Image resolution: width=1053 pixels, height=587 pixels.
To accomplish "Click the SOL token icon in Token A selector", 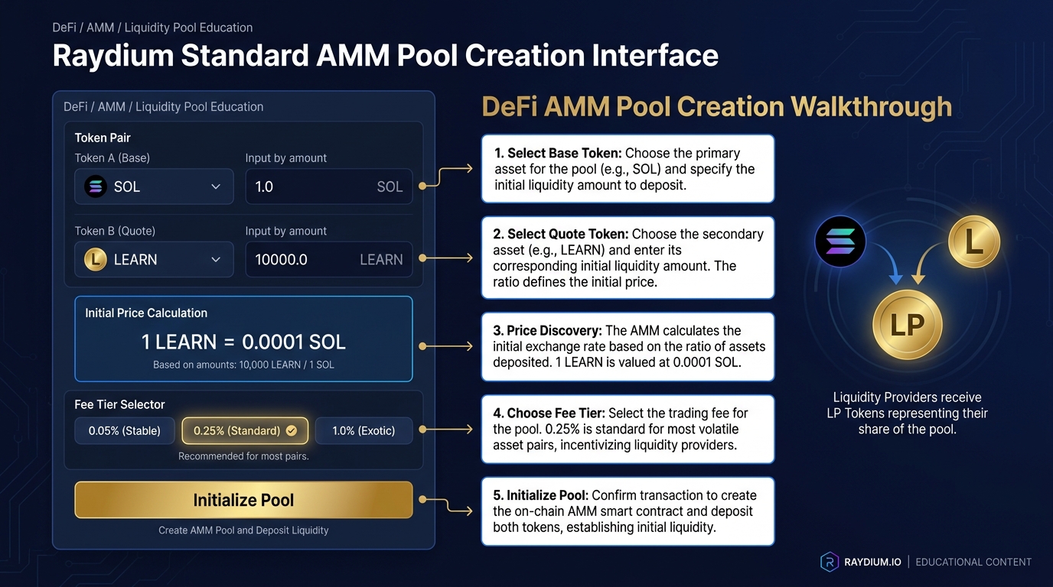I will coord(96,186).
